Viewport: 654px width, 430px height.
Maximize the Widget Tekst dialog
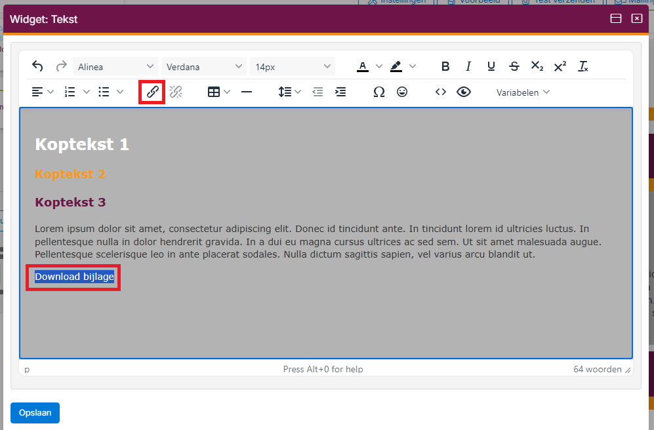(616, 19)
